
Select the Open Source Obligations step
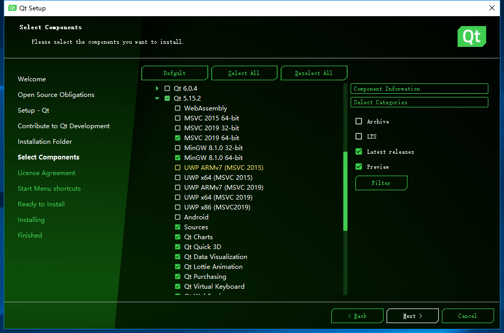point(56,95)
